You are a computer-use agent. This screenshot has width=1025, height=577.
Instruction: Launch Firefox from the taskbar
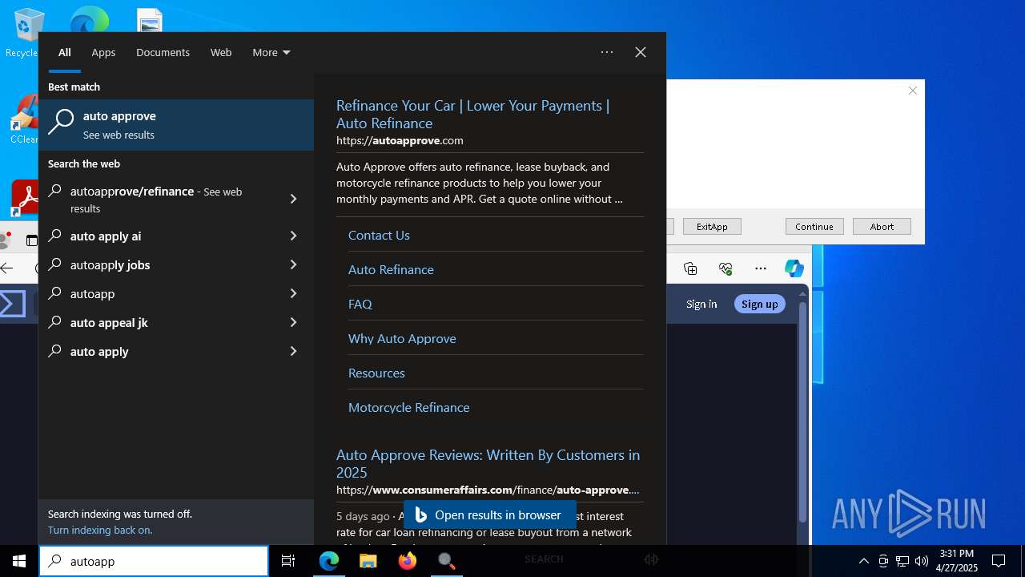click(408, 561)
